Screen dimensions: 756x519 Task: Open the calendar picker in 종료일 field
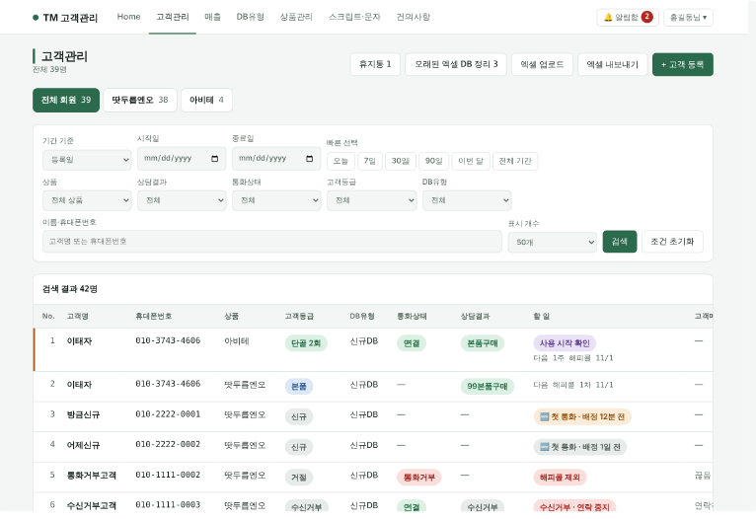pyautogui.click(x=310, y=159)
